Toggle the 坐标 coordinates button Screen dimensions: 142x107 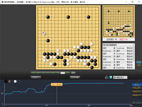pyautogui.click(x=139, y=66)
